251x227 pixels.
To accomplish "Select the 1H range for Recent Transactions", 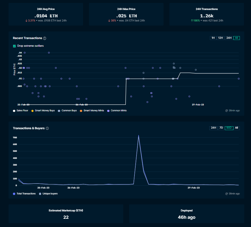I will coord(213,38).
